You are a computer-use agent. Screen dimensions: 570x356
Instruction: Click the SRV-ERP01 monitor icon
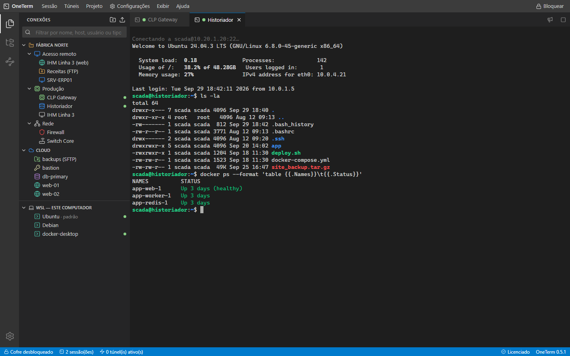coord(42,80)
